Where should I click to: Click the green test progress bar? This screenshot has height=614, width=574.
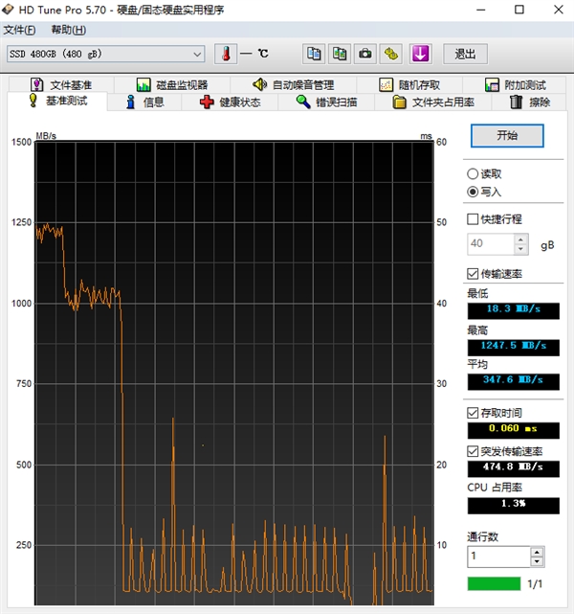[x=494, y=583]
